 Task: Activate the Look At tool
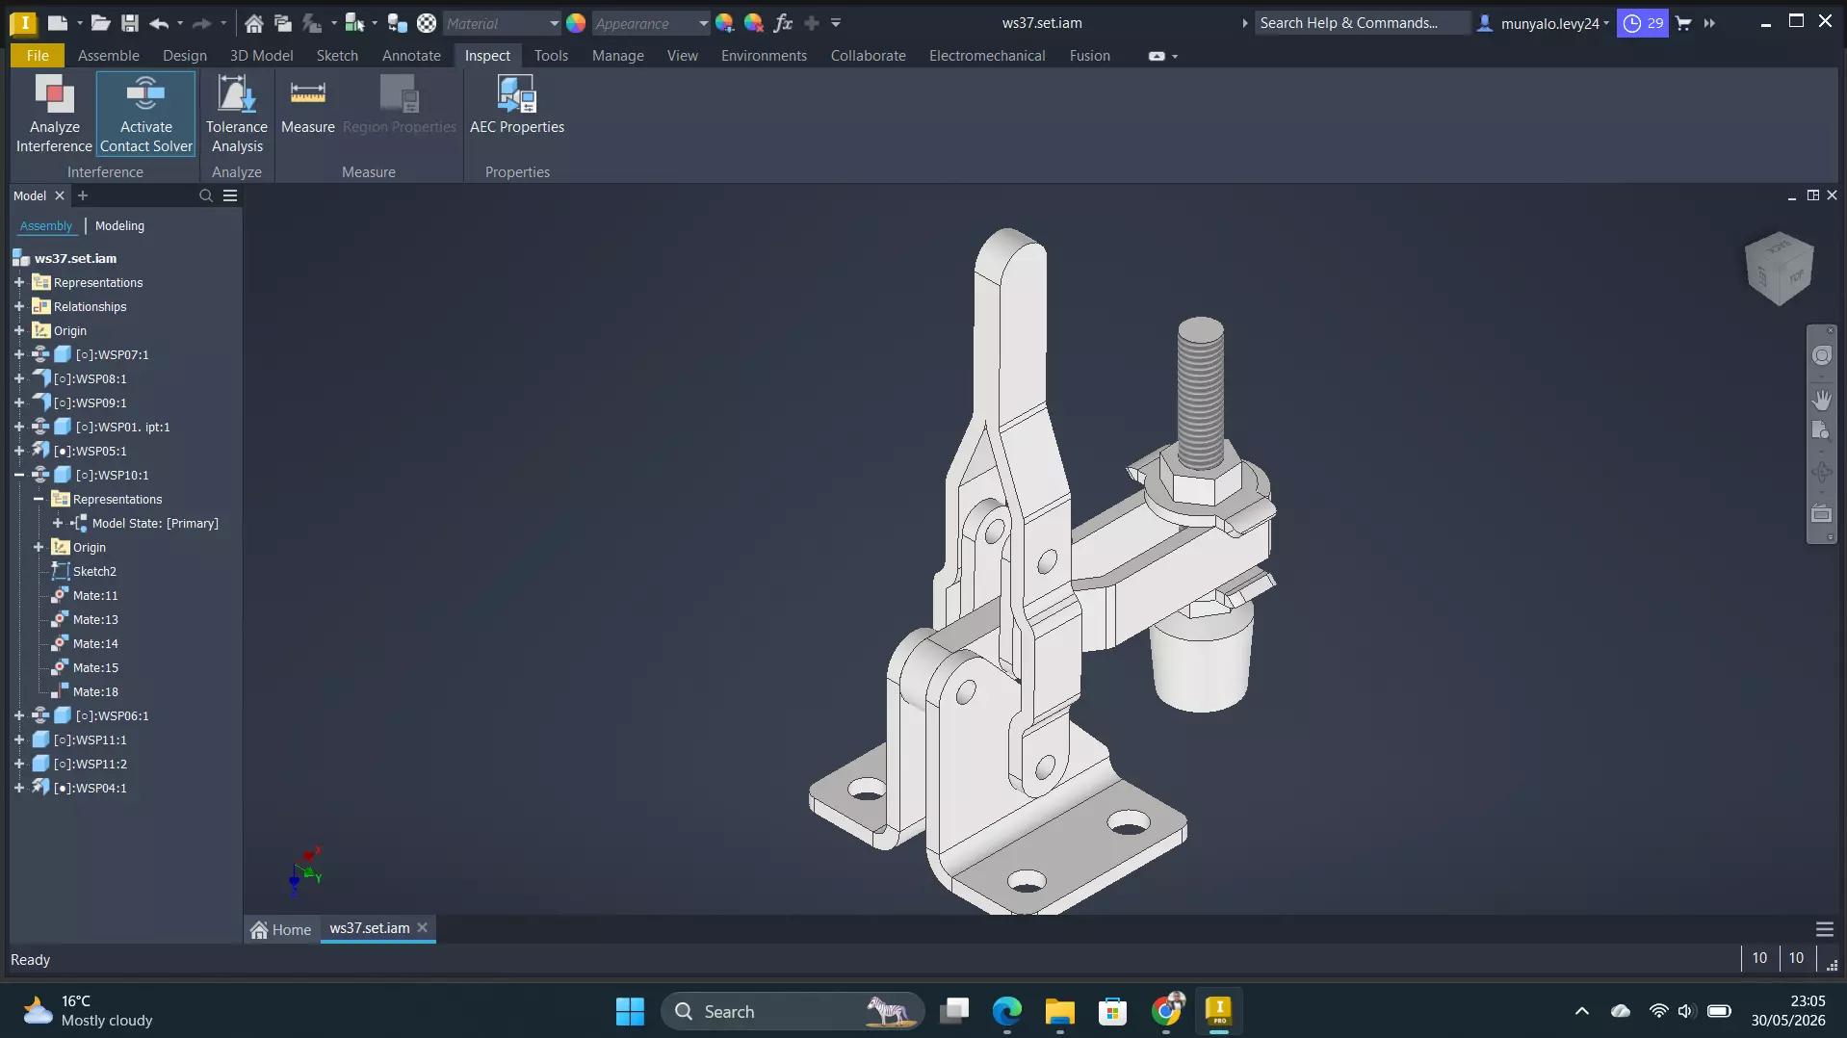click(x=1822, y=513)
